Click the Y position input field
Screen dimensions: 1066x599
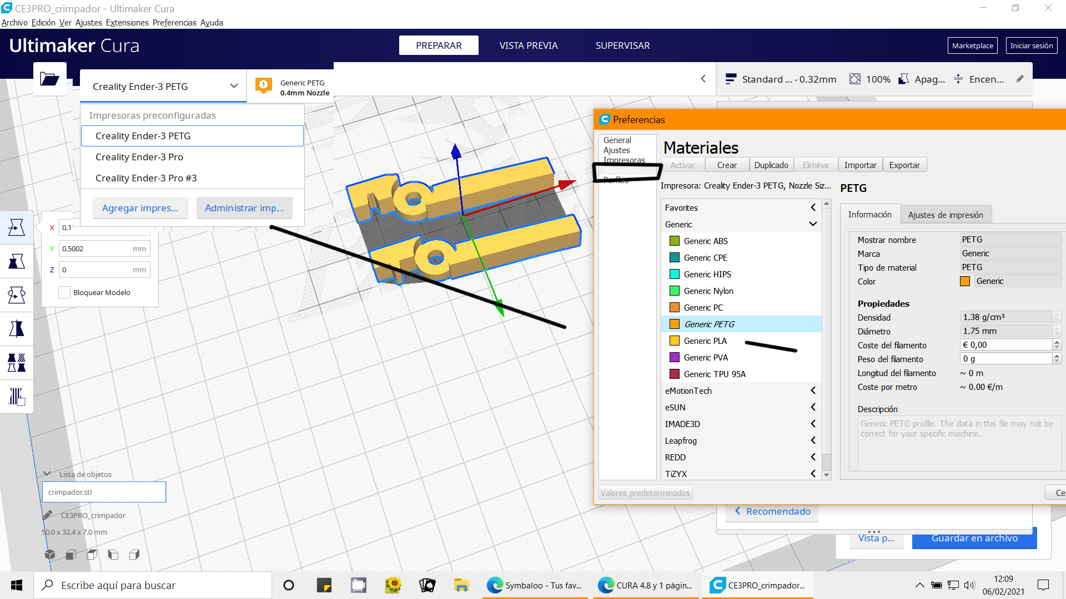point(97,248)
